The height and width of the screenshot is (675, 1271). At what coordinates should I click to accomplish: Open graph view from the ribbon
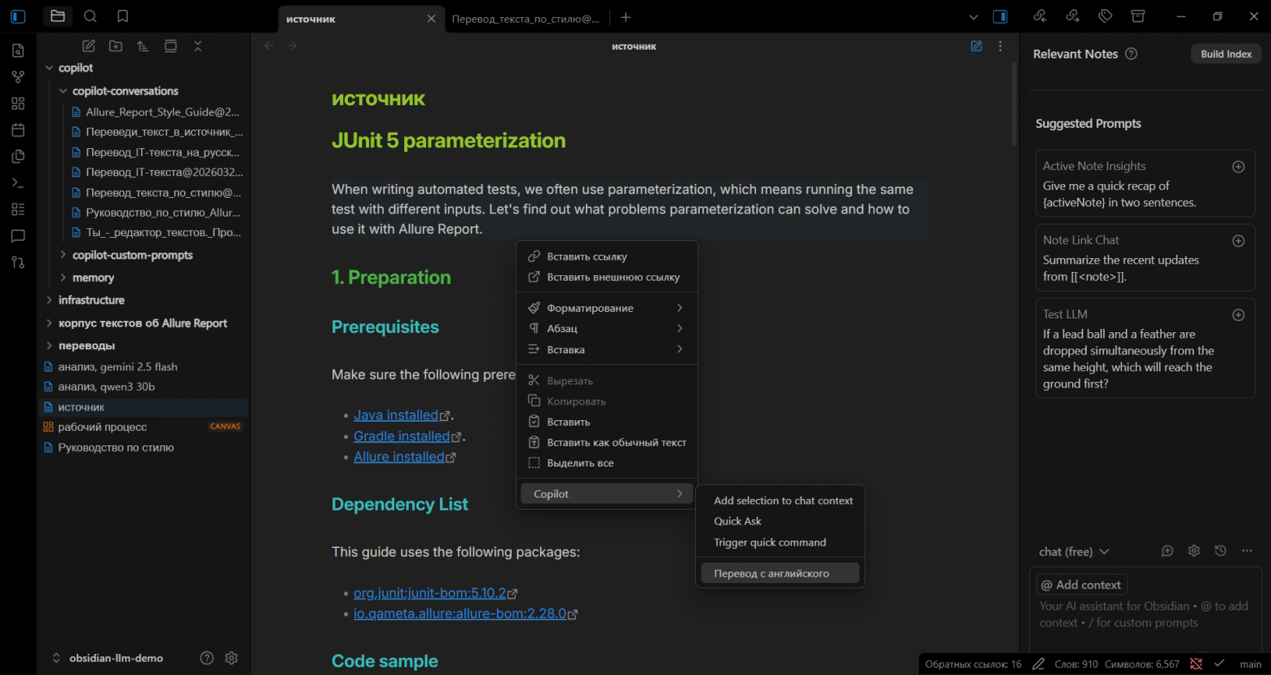[x=18, y=77]
